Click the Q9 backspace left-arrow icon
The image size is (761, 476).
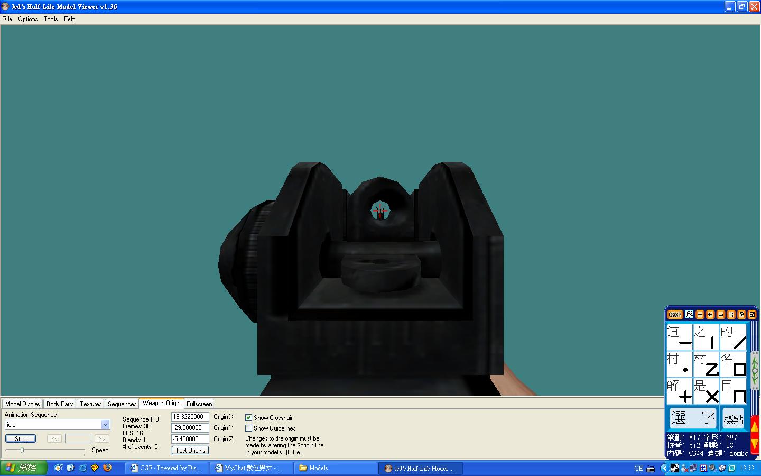pyautogui.click(x=700, y=315)
